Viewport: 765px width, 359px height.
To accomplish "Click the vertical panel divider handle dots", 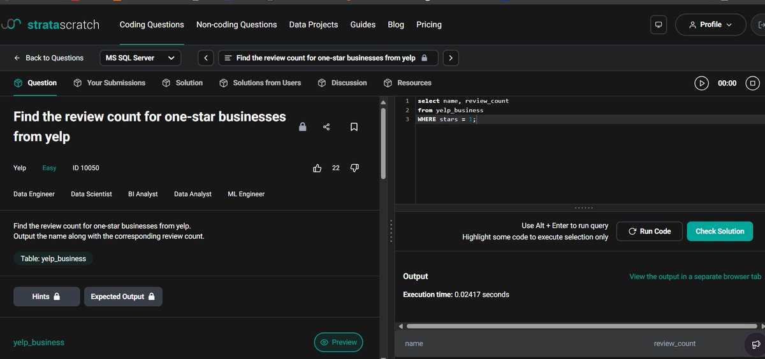I will click(x=391, y=232).
